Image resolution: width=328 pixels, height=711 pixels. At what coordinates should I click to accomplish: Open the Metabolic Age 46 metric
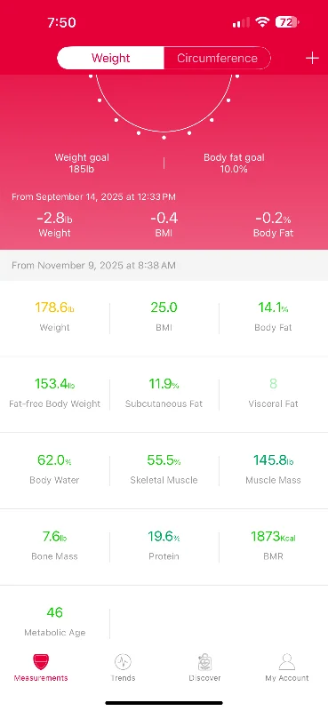click(x=55, y=621)
